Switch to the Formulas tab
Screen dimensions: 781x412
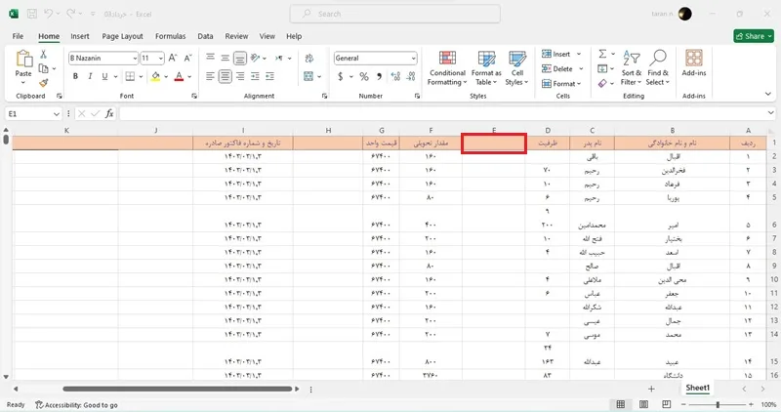click(x=170, y=36)
